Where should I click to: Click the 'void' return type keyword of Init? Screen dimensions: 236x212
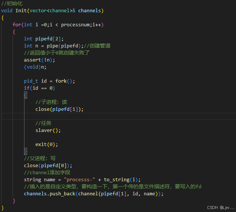pyautogui.click(x=7, y=10)
